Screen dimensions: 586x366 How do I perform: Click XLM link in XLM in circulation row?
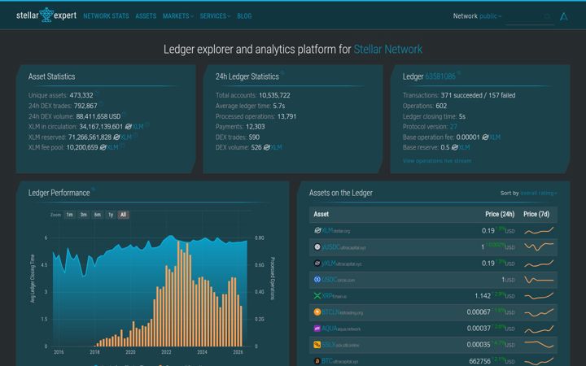pos(138,127)
